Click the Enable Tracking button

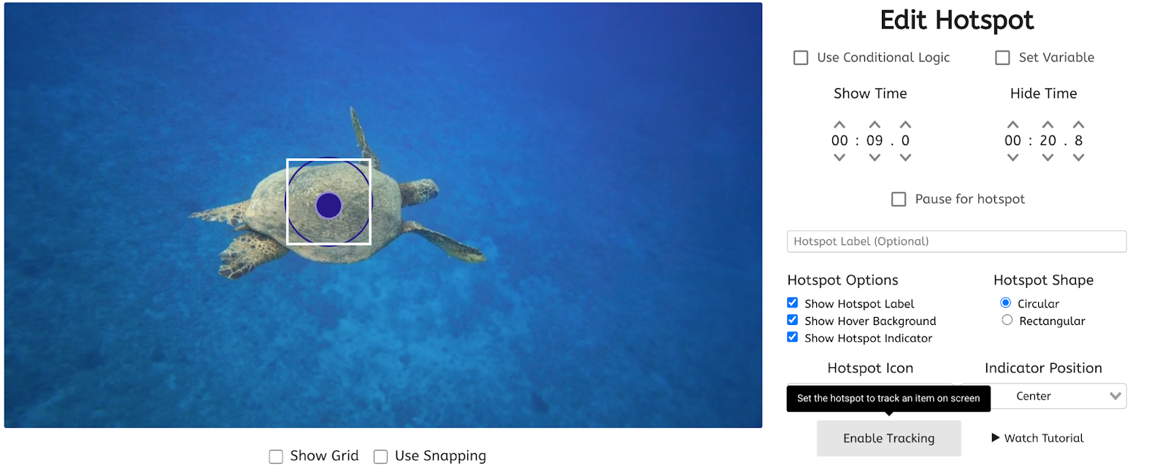[888, 438]
